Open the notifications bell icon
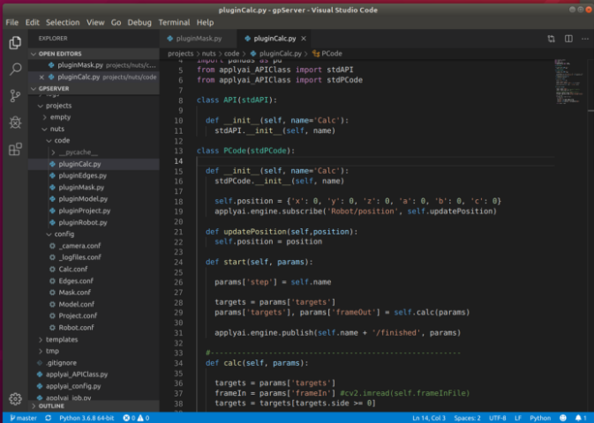Viewport: 594px width, 423px height. tap(581, 418)
